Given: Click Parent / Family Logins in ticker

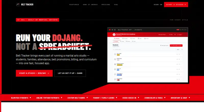Looking at the screenshot, I should (104, 98).
